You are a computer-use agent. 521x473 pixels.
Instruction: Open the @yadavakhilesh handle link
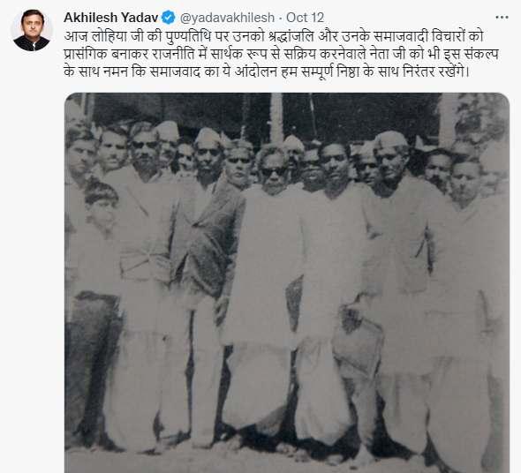pos(227,18)
